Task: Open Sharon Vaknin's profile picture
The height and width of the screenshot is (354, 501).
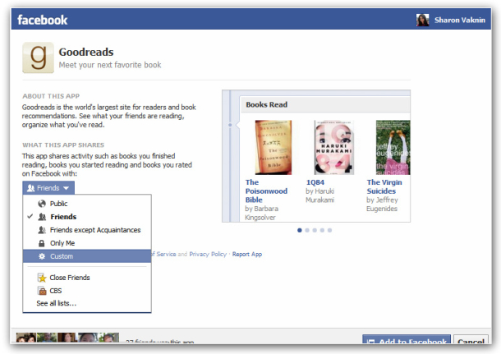Action: (422, 21)
